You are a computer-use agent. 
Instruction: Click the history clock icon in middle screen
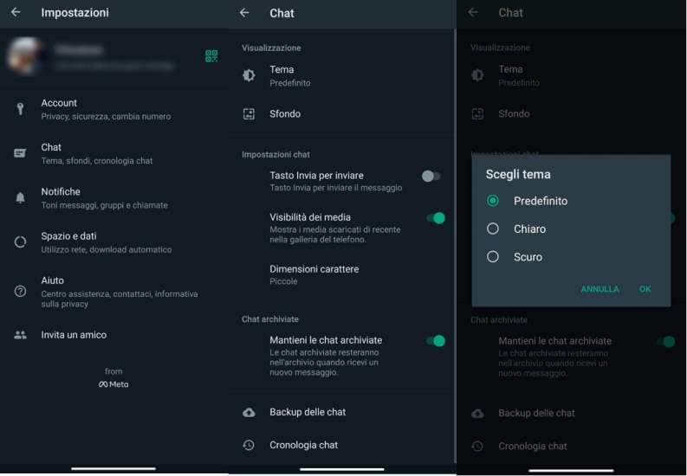(249, 445)
